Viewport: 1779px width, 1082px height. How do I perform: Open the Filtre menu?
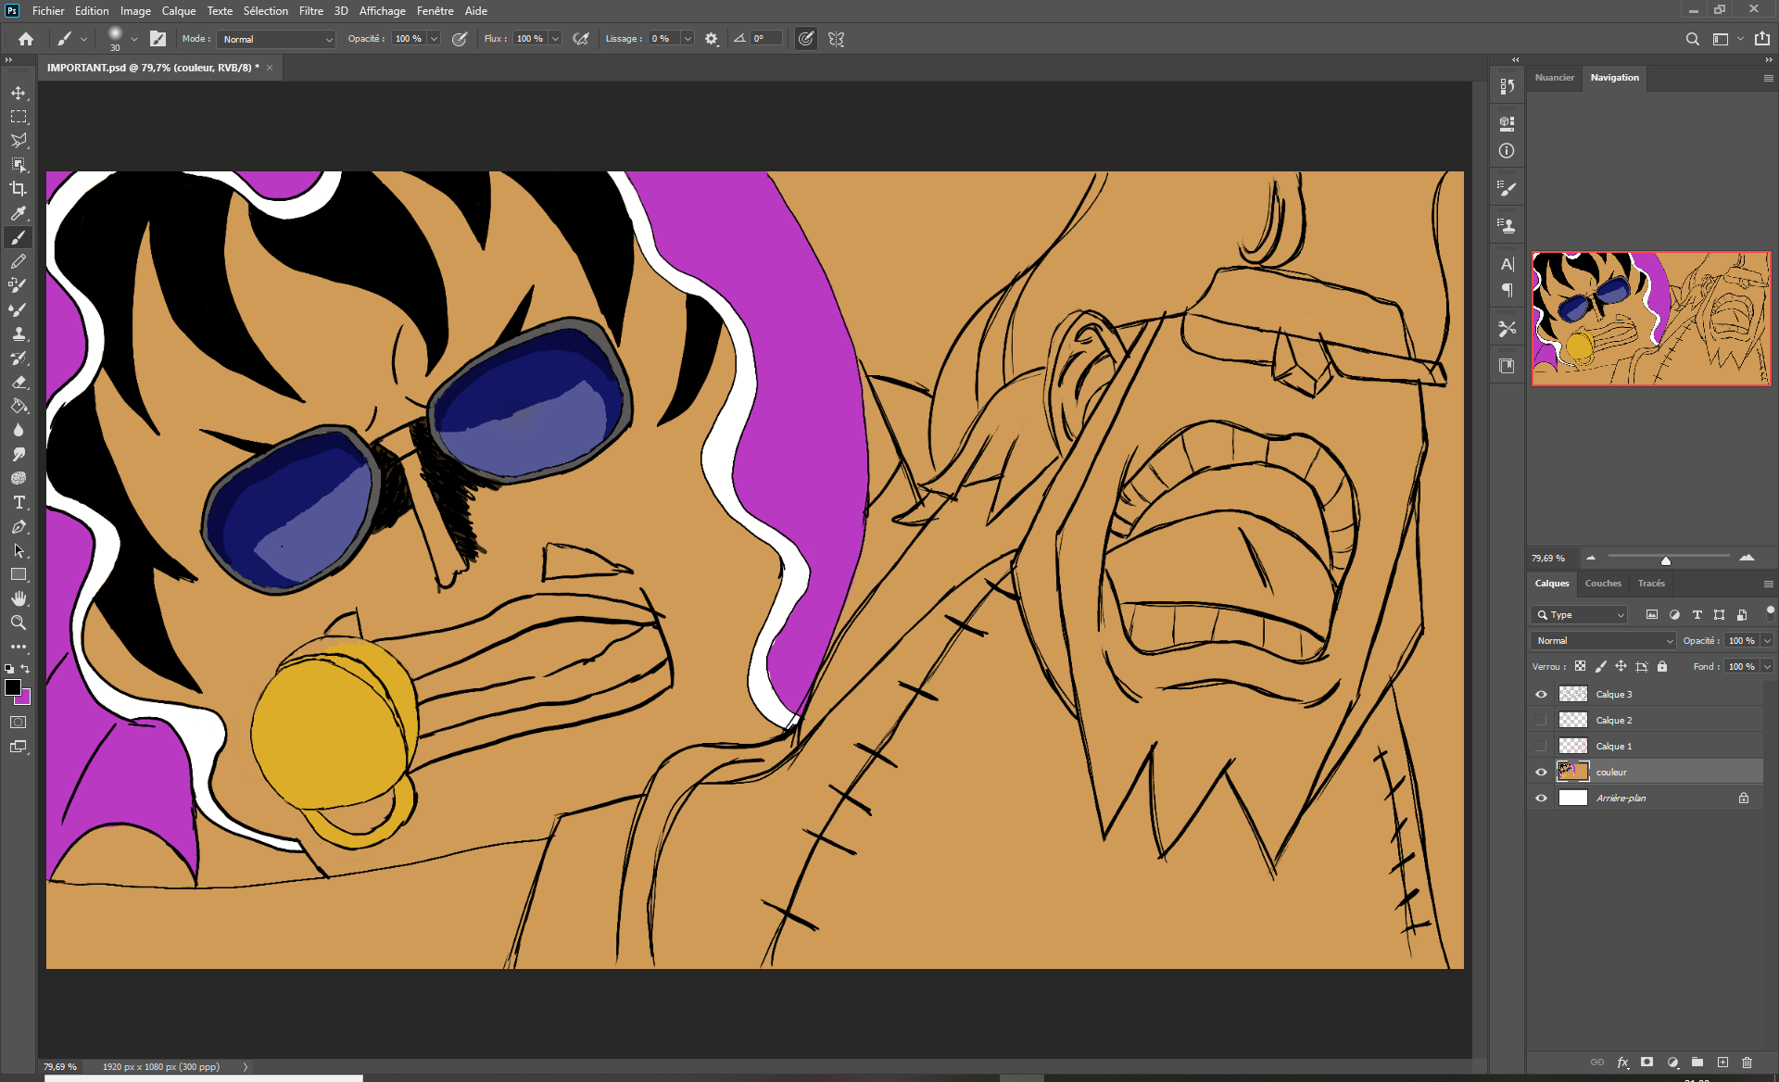point(310,11)
